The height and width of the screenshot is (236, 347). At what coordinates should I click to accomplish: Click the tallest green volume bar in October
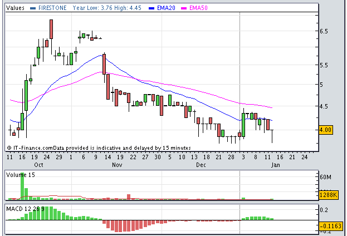pos(23,185)
